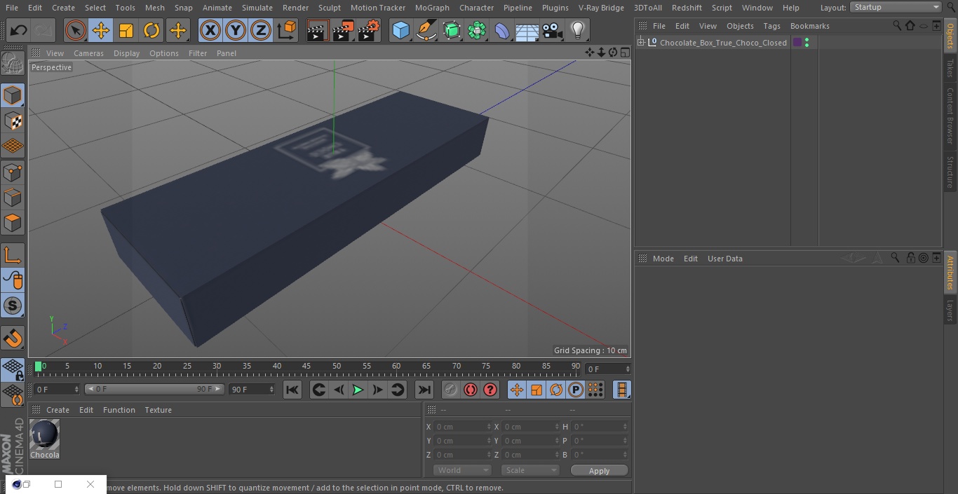Select the Chocola material thumbnail
This screenshot has width=958, height=494.
click(x=45, y=434)
